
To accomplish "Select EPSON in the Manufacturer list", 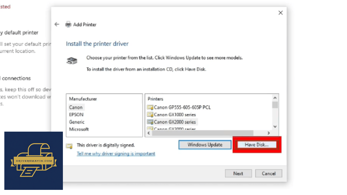I will pyautogui.click(x=76, y=115).
